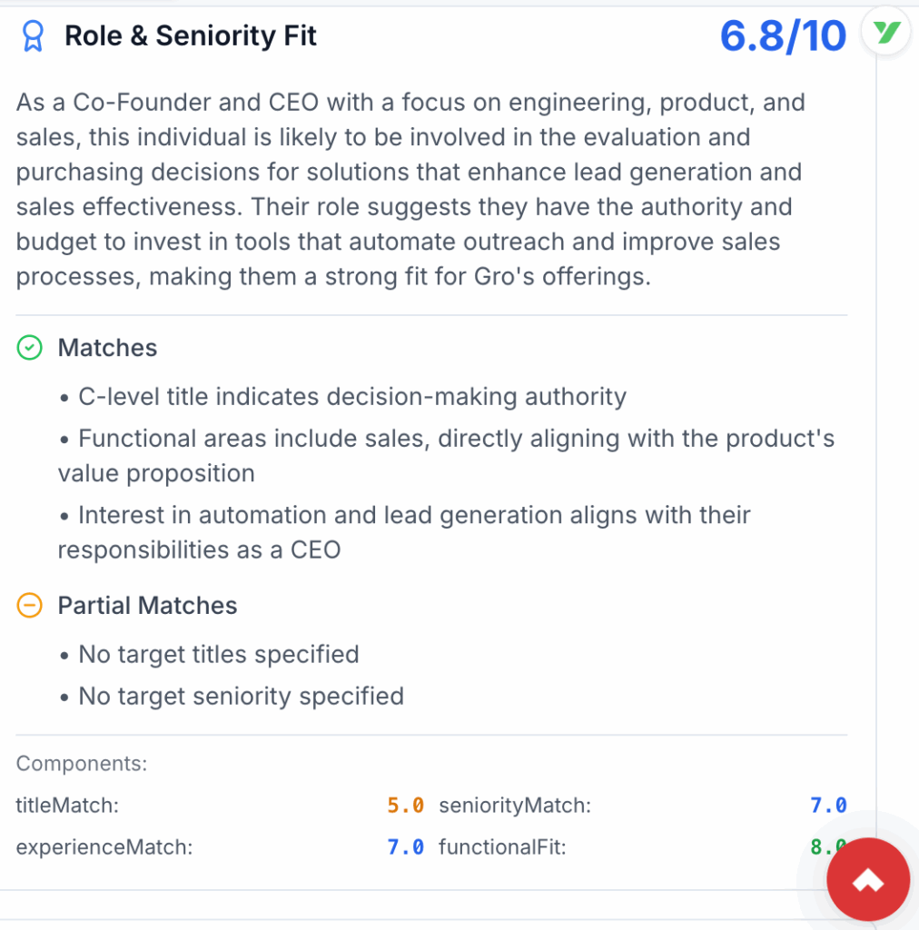Viewport: 919px width, 930px height.
Task: Select the Role & Seniority Fit header
Action: (190, 35)
